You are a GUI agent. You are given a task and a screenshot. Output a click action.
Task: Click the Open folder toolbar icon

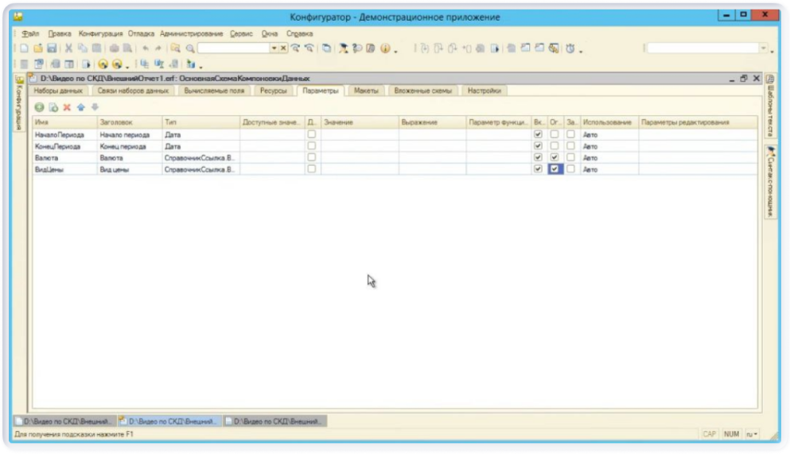click(37, 49)
